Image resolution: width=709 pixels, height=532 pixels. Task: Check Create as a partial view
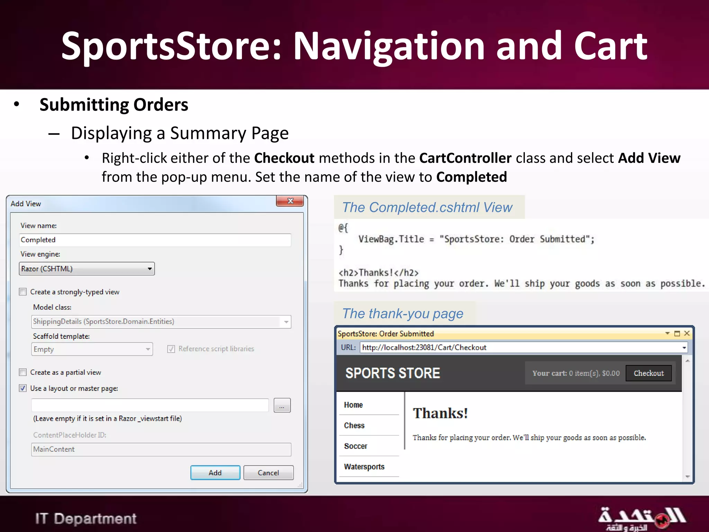[23, 372]
